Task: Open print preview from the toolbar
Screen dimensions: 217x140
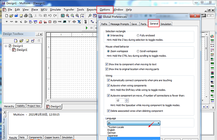Action: (31, 16)
